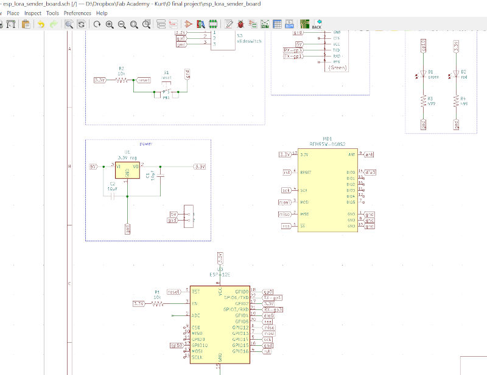Open the Preferences menu
This screenshot has width=487, height=375.
77,13
